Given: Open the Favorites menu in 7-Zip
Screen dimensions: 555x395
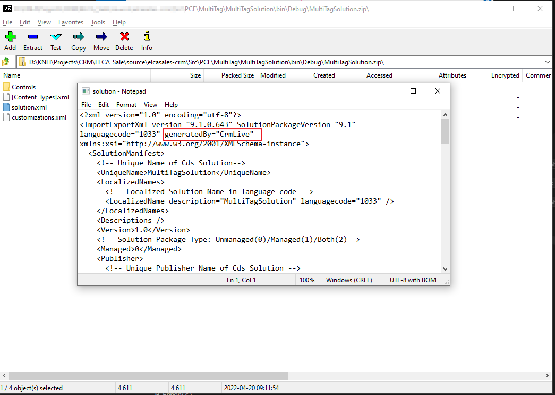Looking at the screenshot, I should point(71,22).
